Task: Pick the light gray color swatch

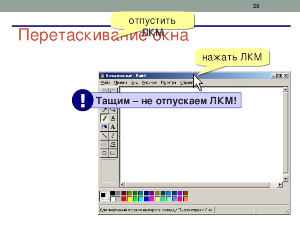Action: point(119,199)
